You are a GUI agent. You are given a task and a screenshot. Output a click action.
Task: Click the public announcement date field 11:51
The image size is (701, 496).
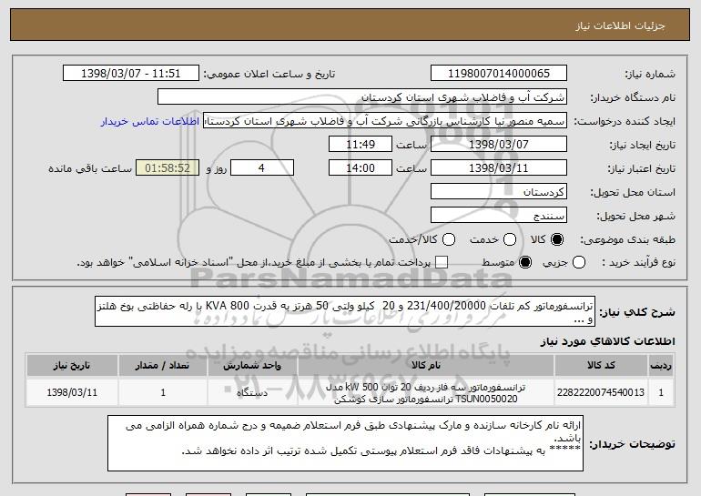click(x=131, y=74)
